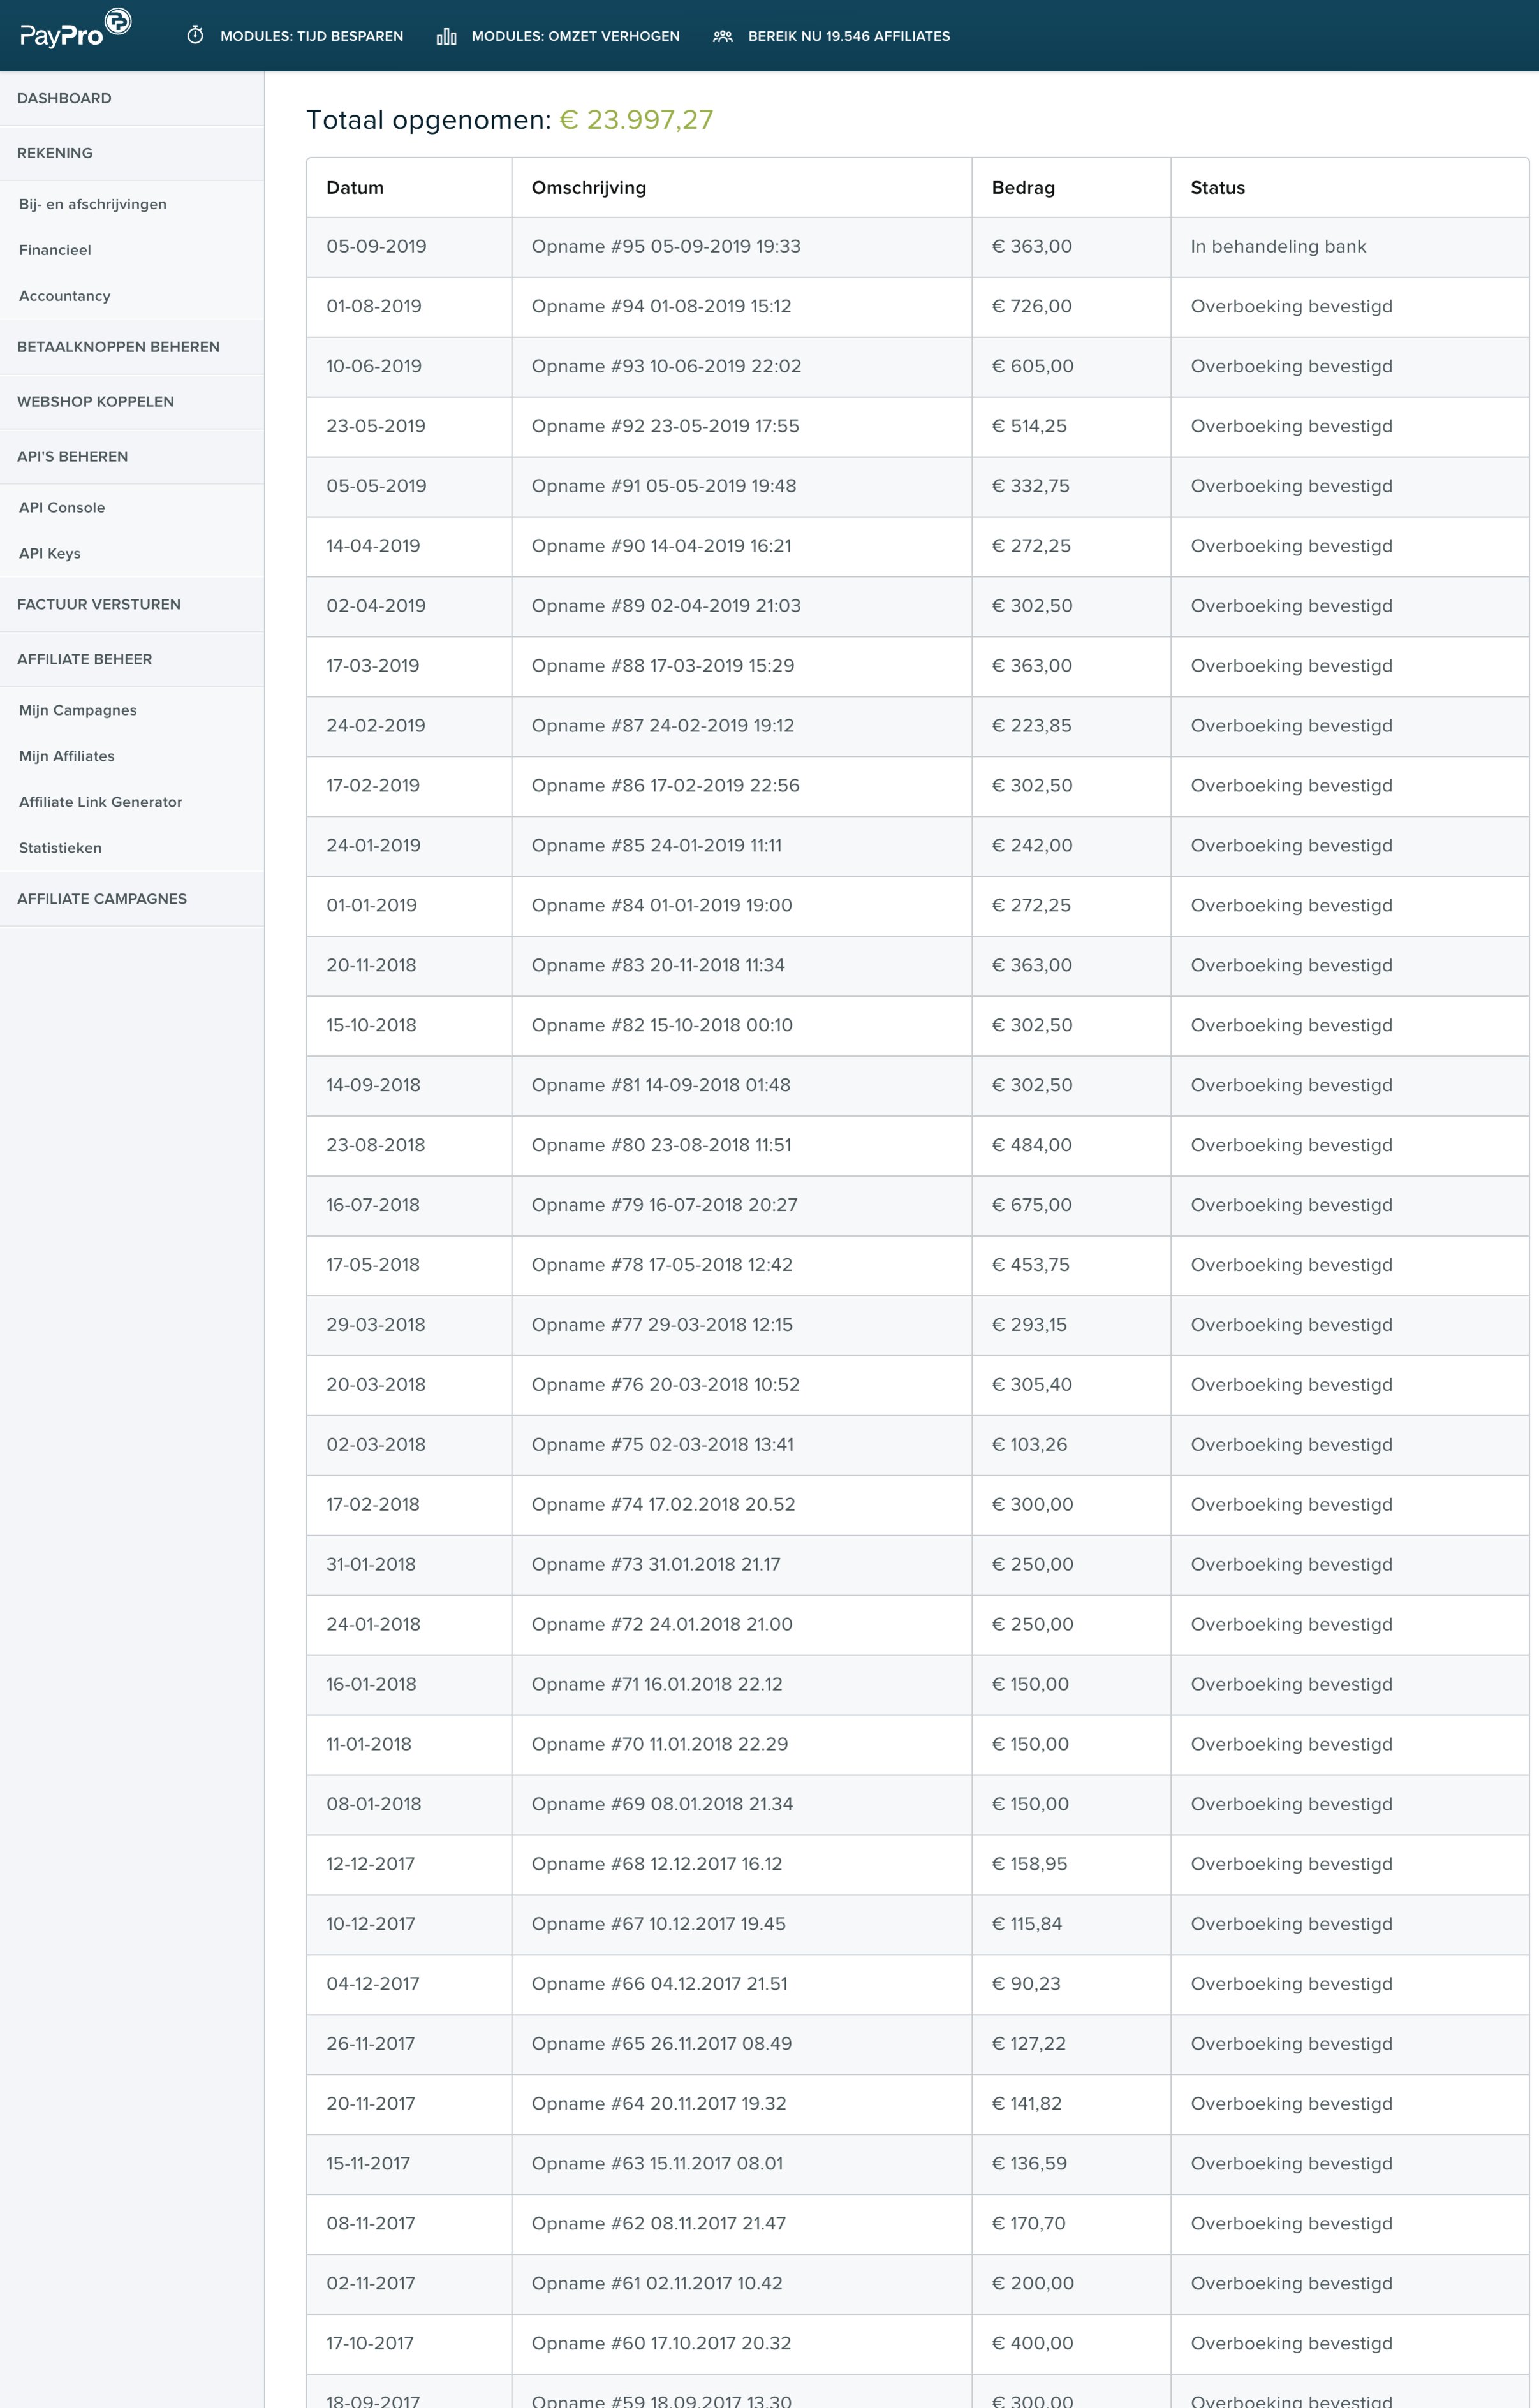The height and width of the screenshot is (2408, 1539).
Task: Expand the Rekening sidebar section
Action: tap(132, 153)
